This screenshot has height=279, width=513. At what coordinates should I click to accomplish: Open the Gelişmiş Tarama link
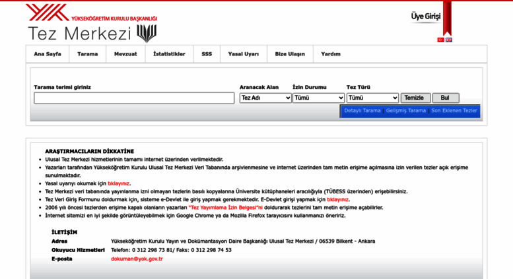click(x=405, y=111)
